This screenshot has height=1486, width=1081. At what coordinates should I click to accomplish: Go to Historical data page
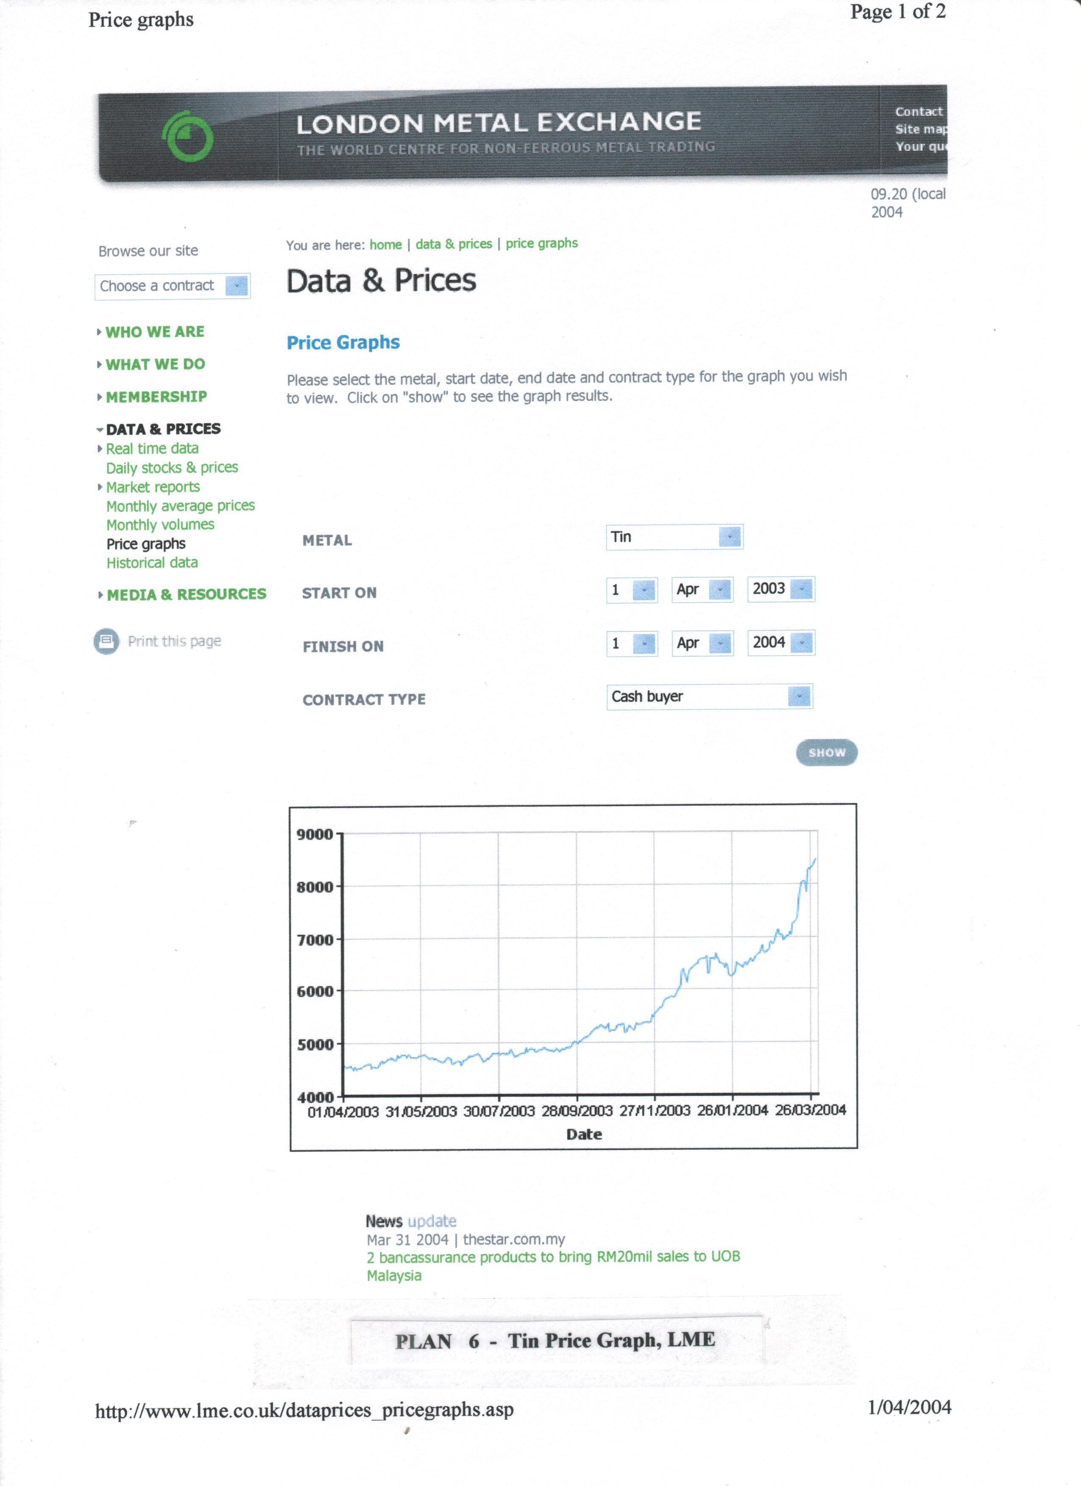(152, 563)
